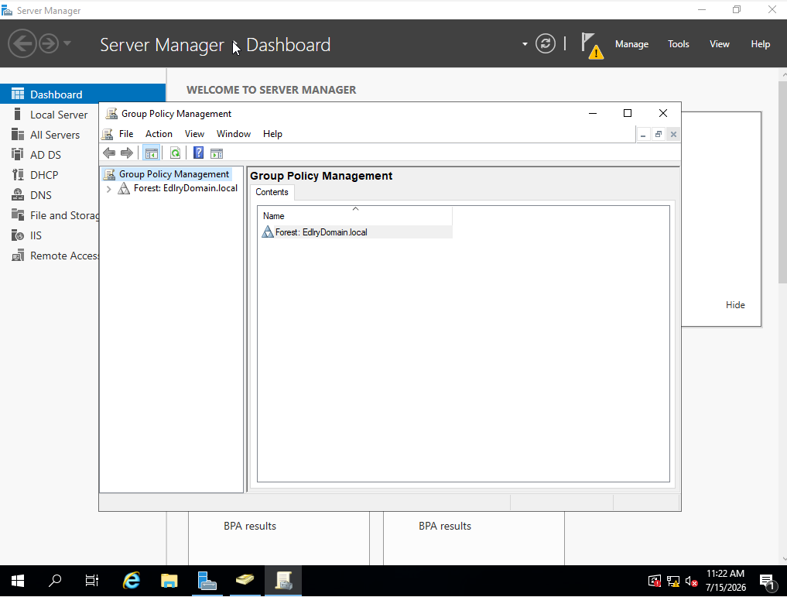Click Hide link in welcome tile
The image size is (787, 597).
click(735, 305)
